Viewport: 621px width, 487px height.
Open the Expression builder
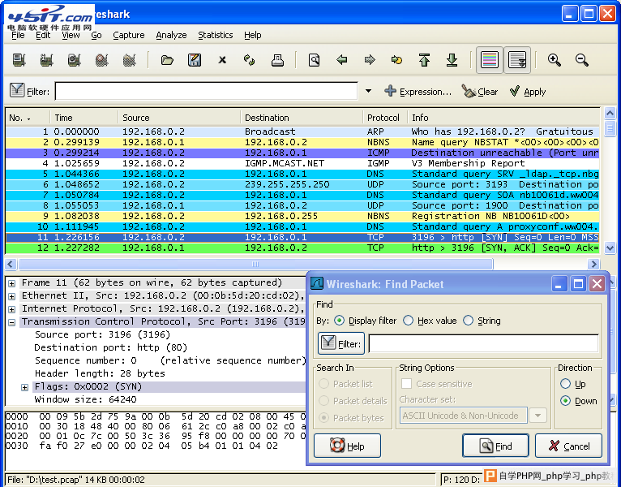418,92
